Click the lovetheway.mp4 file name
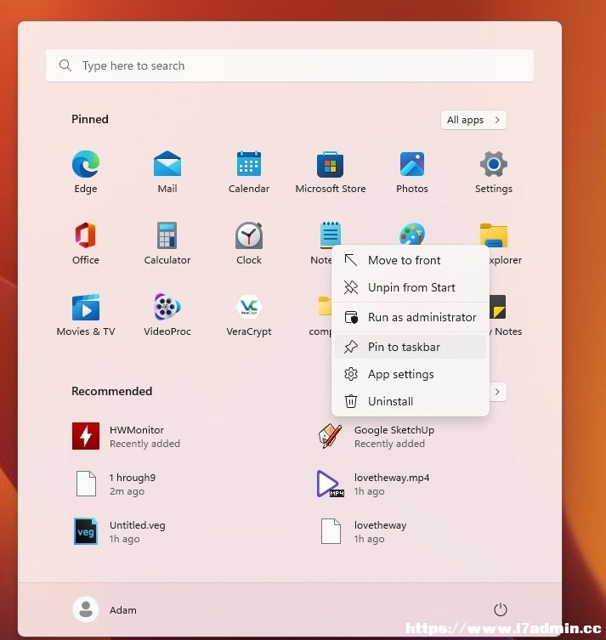 click(392, 478)
